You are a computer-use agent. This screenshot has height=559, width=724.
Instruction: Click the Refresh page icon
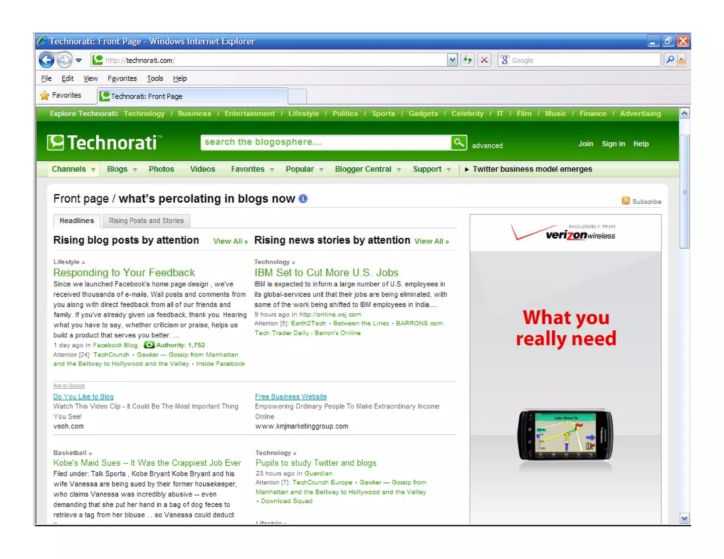[468, 60]
